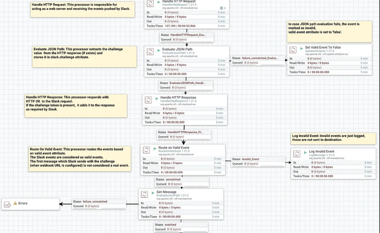Click the 'Set Valid Event To False' processor title
Image resolution: width=380 pixels, height=233 pixels.
coord(323,47)
